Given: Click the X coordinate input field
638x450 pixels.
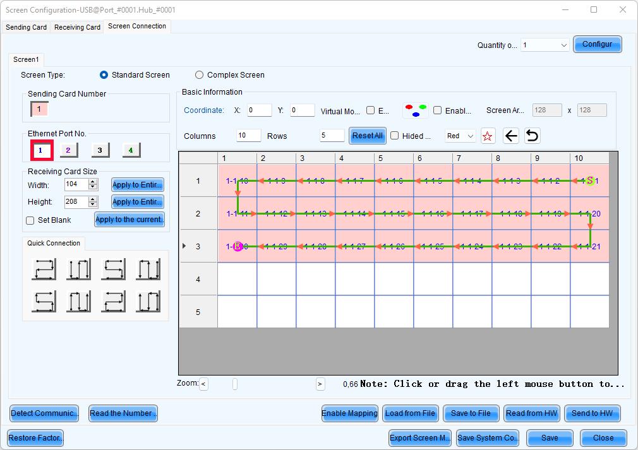Looking at the screenshot, I should click(259, 110).
